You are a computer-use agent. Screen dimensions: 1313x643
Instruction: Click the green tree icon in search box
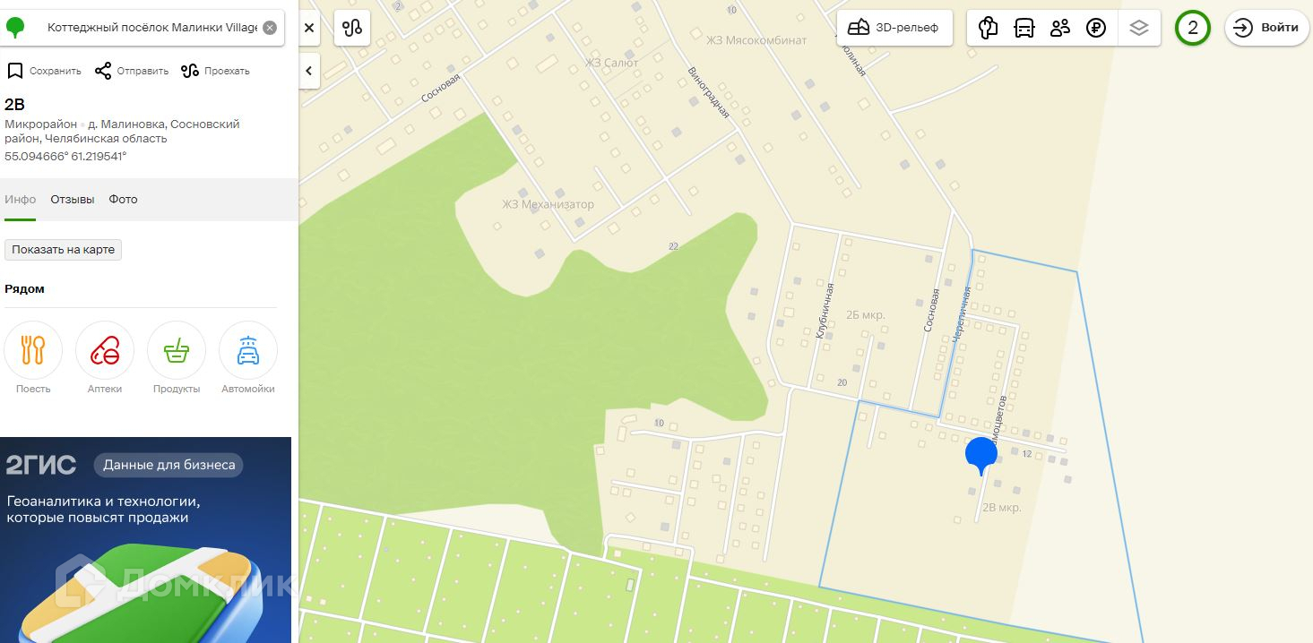point(15,28)
